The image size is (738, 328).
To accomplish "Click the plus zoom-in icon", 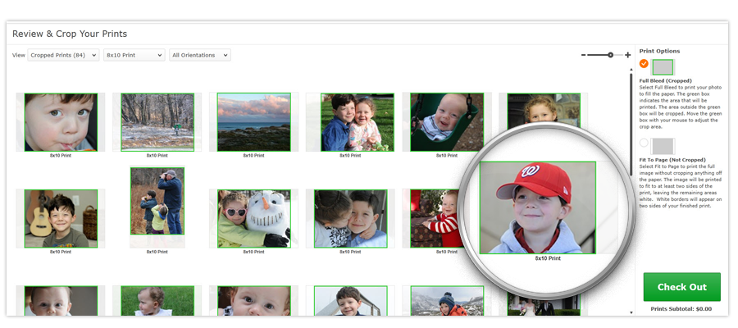I will click(x=627, y=55).
